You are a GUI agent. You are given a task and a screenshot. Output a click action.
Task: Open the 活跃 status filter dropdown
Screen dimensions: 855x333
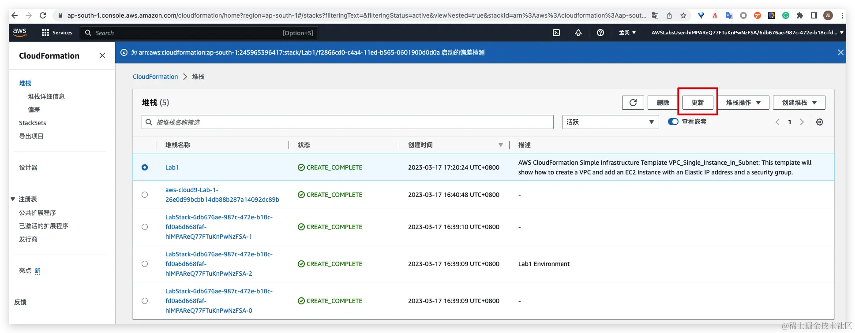611,122
